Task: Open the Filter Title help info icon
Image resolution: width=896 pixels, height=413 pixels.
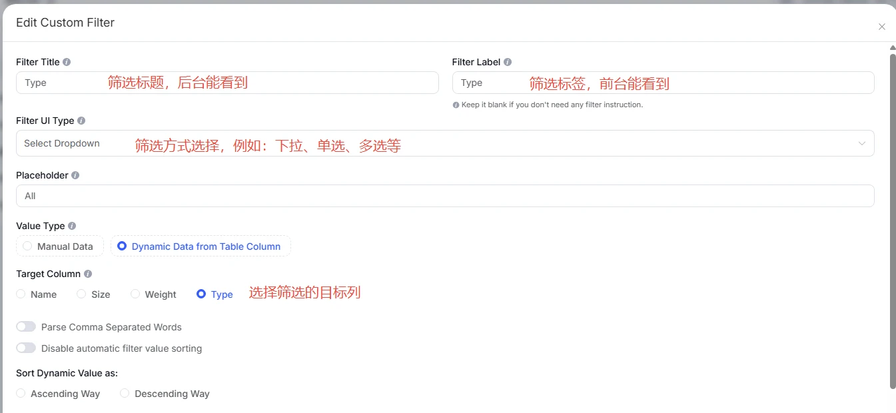Action: click(x=66, y=61)
